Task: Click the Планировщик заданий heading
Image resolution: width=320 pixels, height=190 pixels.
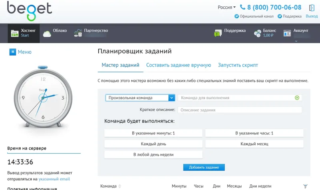Action: coord(134,51)
